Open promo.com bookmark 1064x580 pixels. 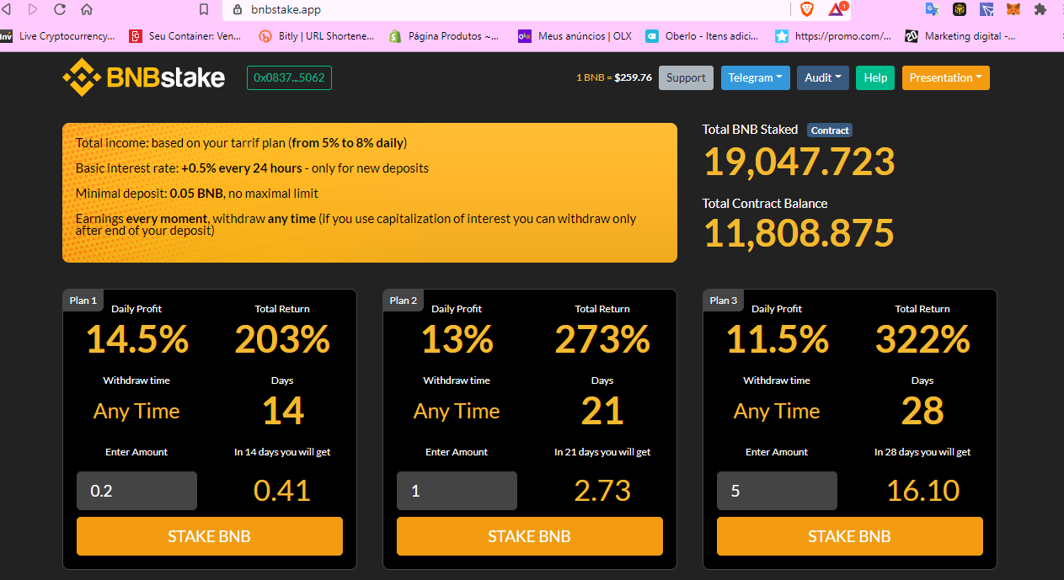coord(833,36)
